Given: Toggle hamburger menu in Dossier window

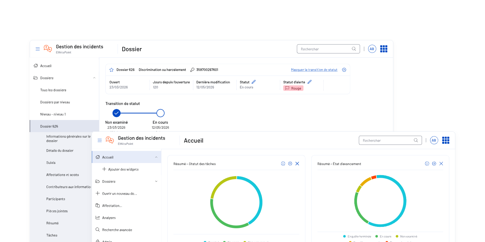Looking at the screenshot, I should (x=38, y=49).
